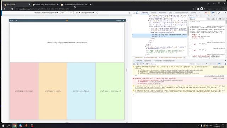Select the drawer Консоль tab
This screenshot has height=128, width=227.
point(139,61)
